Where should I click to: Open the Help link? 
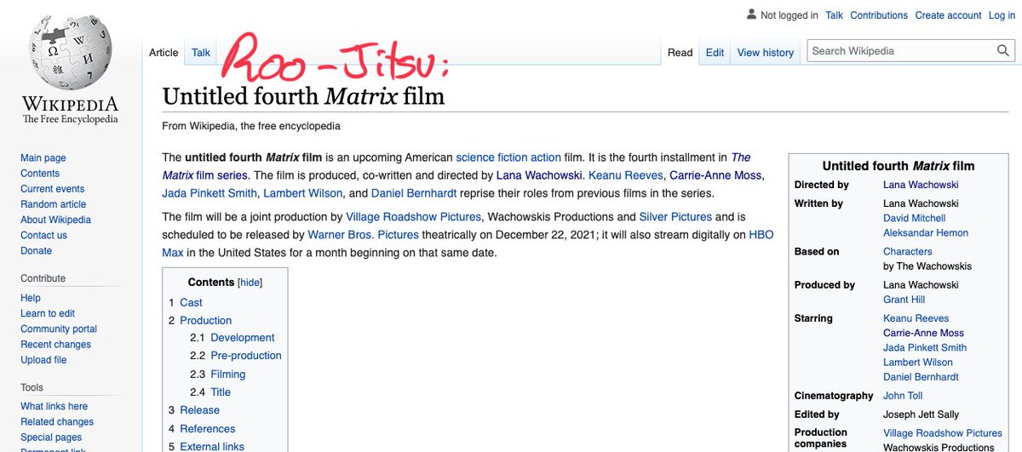(31, 298)
